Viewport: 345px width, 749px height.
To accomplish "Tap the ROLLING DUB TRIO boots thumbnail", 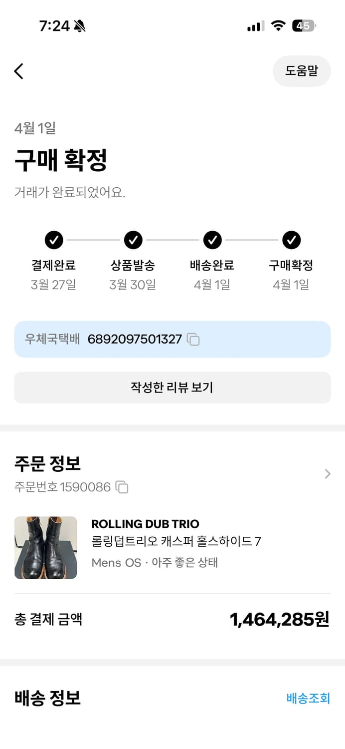I will [x=46, y=547].
